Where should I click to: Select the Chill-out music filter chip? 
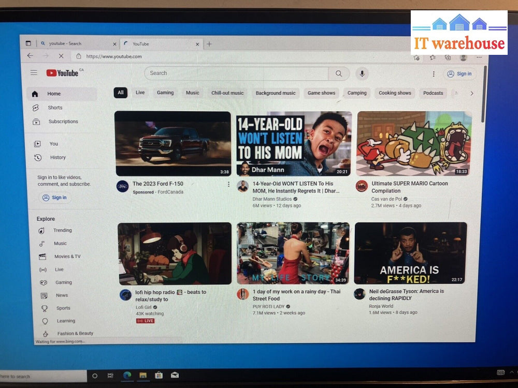[x=227, y=93]
